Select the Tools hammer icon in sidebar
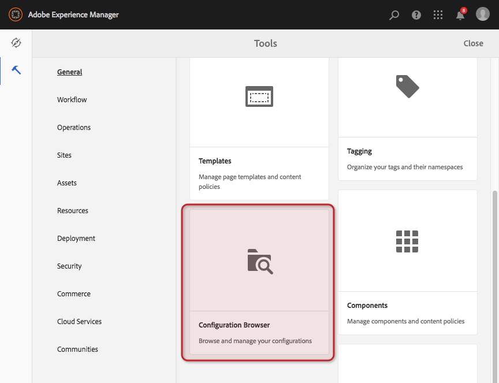This screenshot has width=499, height=383. 16,70
